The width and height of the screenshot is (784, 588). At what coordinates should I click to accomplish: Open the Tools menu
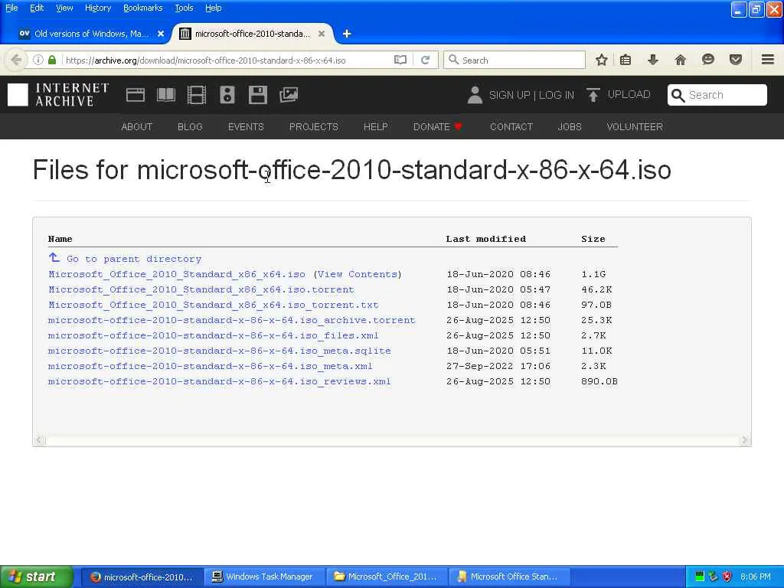184,8
